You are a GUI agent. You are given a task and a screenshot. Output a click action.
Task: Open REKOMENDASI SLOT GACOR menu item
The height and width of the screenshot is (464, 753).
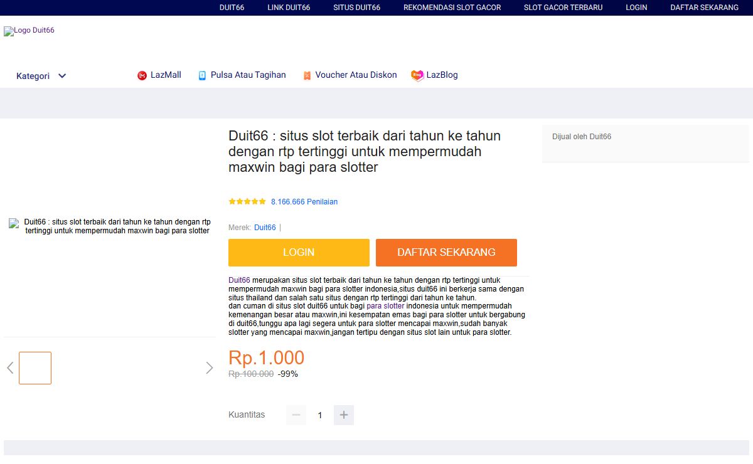click(x=452, y=8)
